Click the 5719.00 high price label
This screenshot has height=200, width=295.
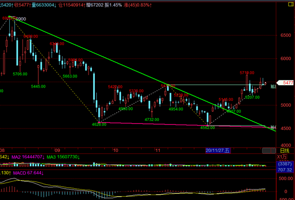coord(247,73)
